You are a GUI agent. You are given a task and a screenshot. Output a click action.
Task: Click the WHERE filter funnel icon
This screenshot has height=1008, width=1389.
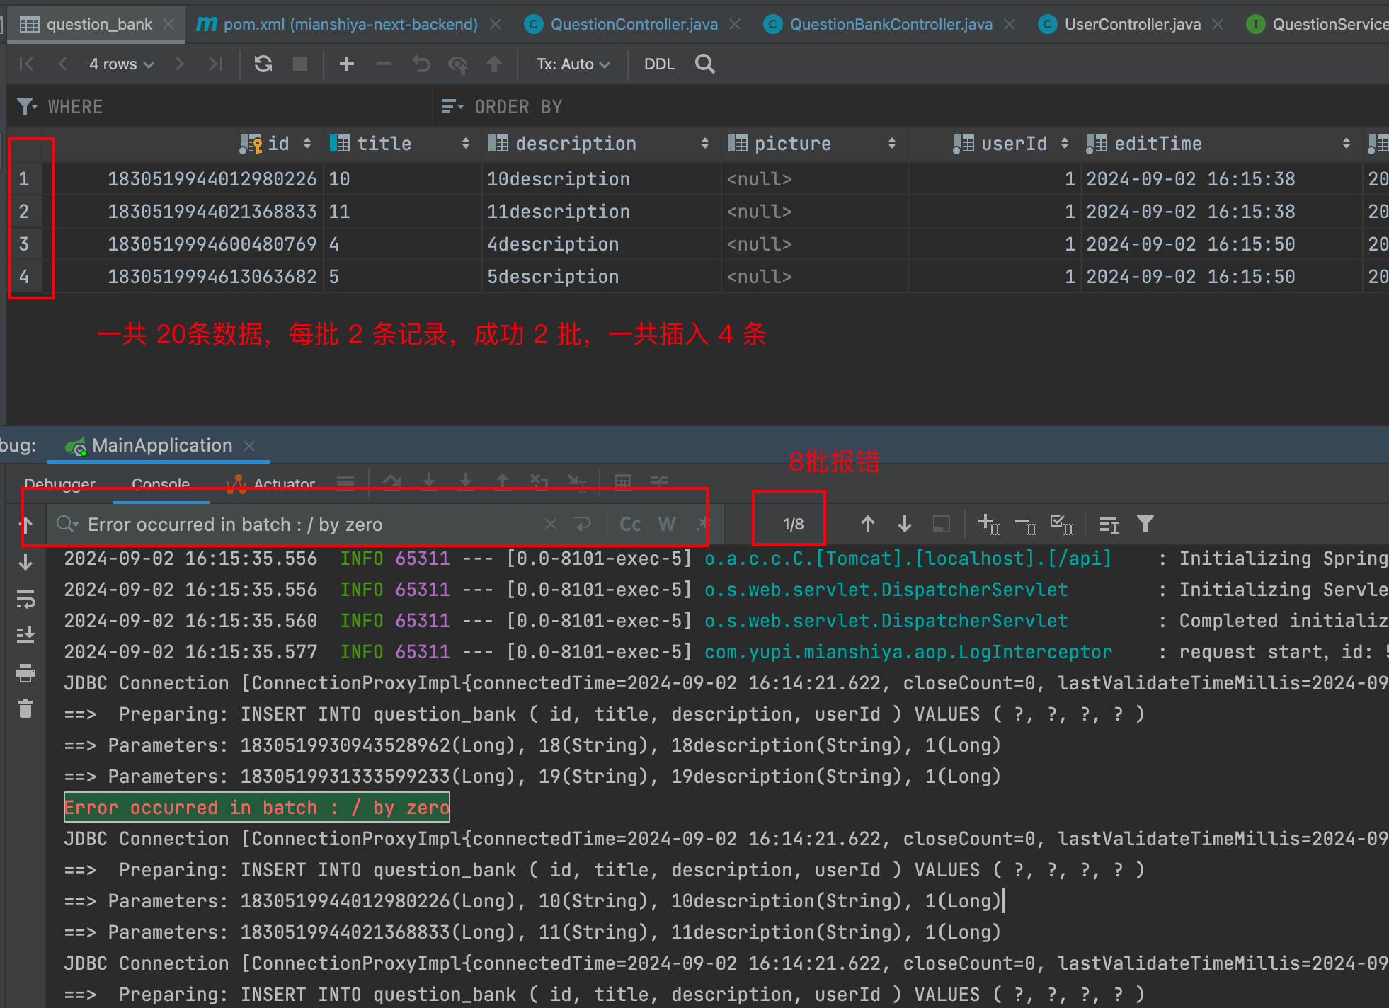pos(26,107)
